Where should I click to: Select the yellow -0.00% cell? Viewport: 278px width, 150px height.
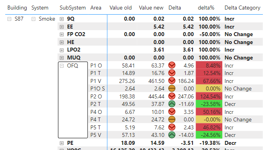point(209,119)
